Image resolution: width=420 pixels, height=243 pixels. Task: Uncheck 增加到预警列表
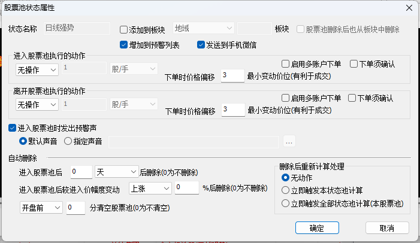pyautogui.click(x=123, y=45)
